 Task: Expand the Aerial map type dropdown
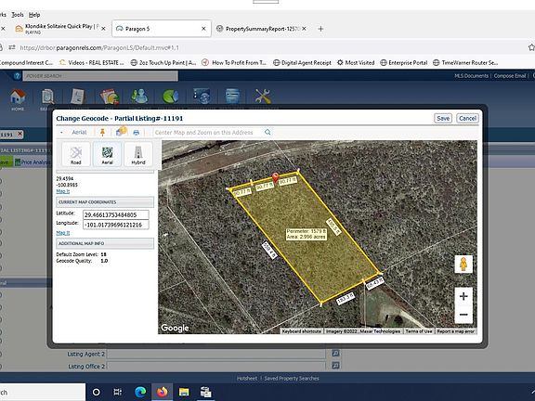75,133
